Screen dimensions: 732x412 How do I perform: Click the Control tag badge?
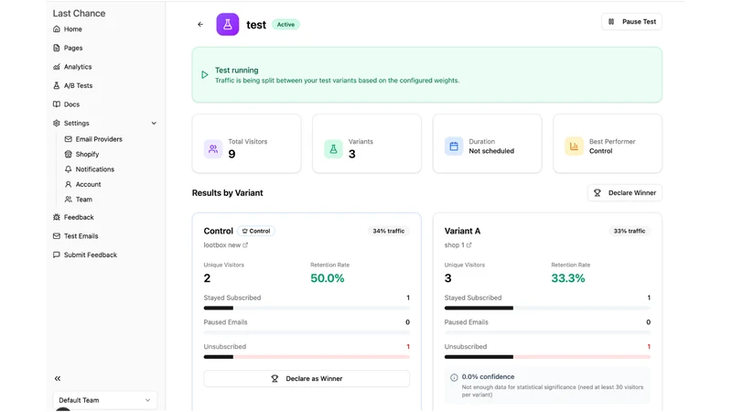pos(256,231)
